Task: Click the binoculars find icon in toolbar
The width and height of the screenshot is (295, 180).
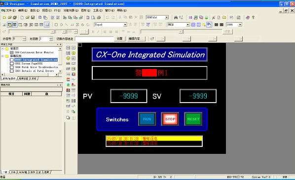Action: pos(176,17)
